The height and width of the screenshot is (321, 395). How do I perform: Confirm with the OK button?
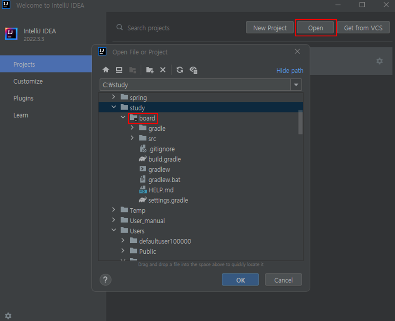click(240, 280)
